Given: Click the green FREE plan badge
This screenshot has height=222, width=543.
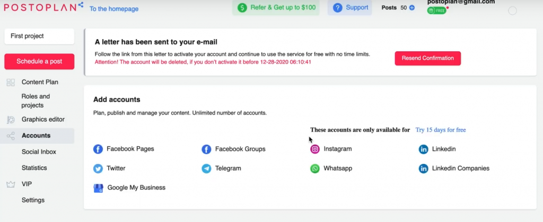Looking at the screenshot, I should coord(437,11).
